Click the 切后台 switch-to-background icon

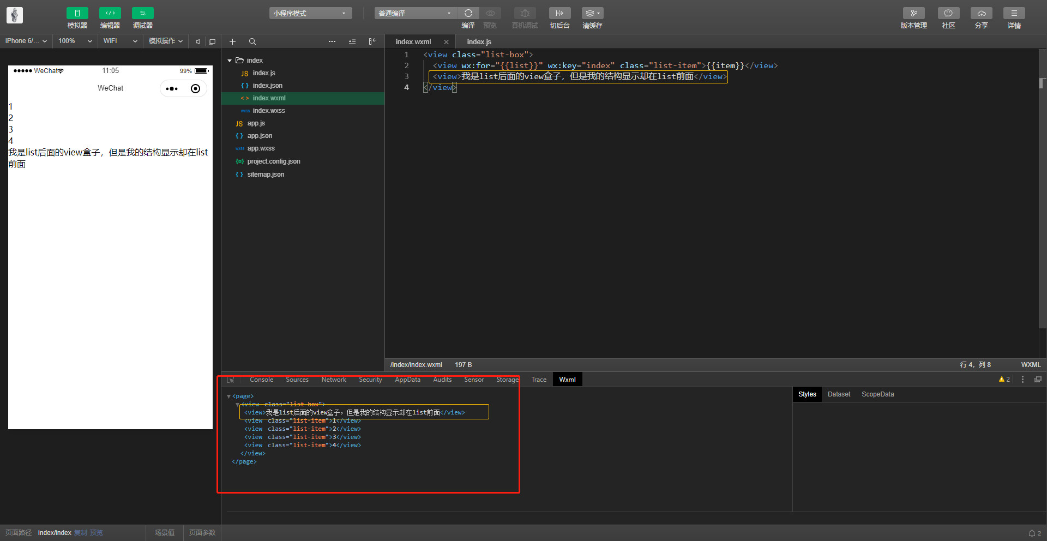point(559,13)
